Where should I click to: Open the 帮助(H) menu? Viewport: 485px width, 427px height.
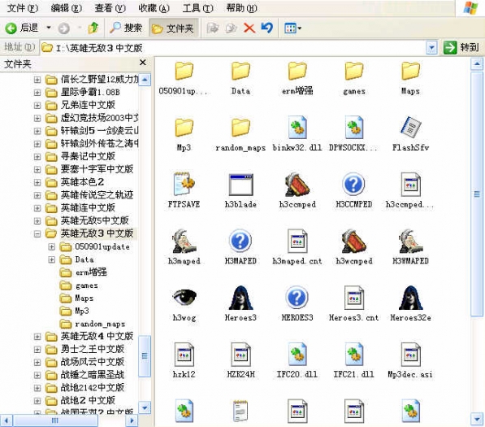tap(241, 8)
